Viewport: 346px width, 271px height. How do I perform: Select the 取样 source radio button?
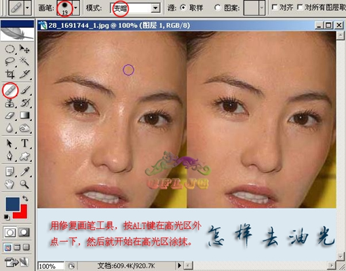tap(183, 7)
